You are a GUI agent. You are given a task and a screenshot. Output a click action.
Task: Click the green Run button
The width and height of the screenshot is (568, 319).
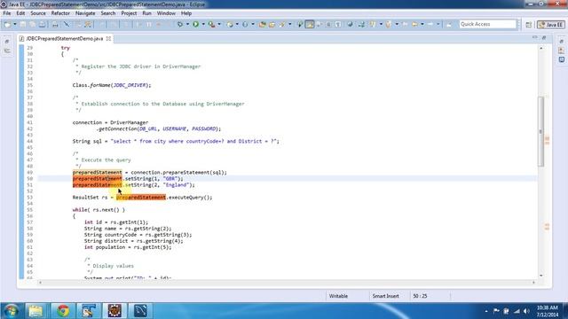[x=195, y=24]
